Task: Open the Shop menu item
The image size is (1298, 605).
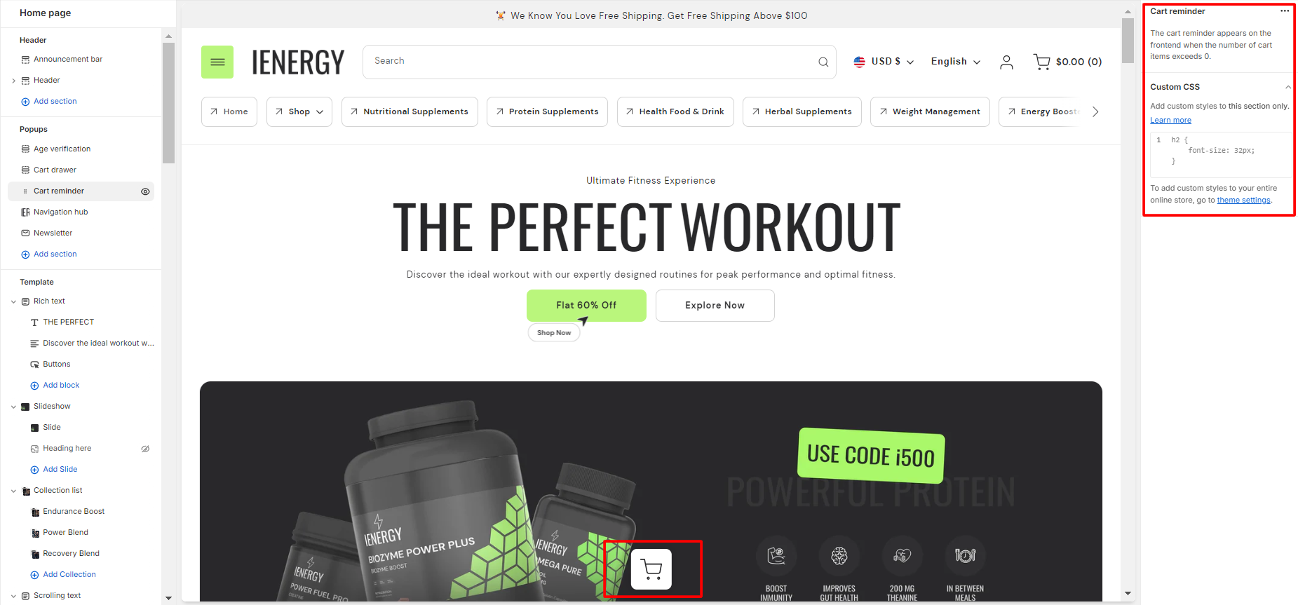Action: (x=299, y=111)
